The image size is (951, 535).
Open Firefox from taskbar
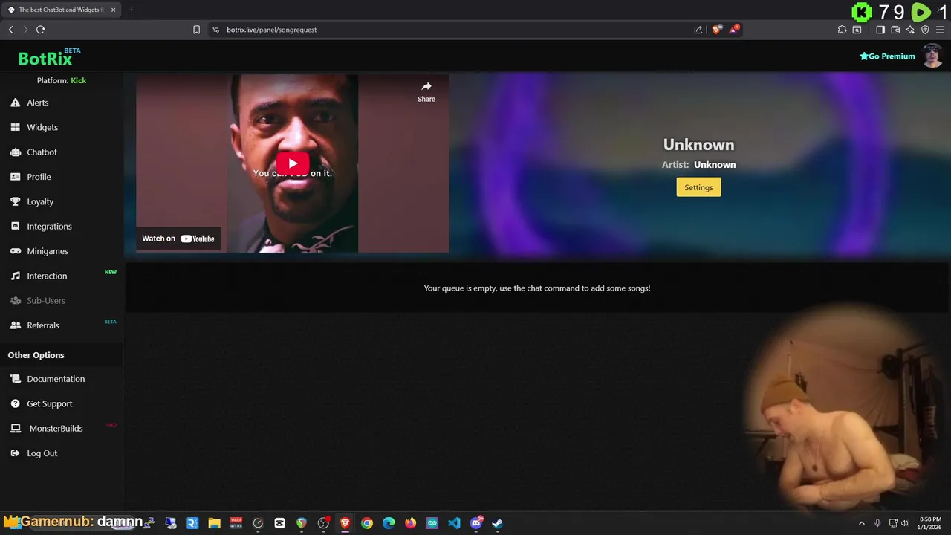click(x=410, y=523)
